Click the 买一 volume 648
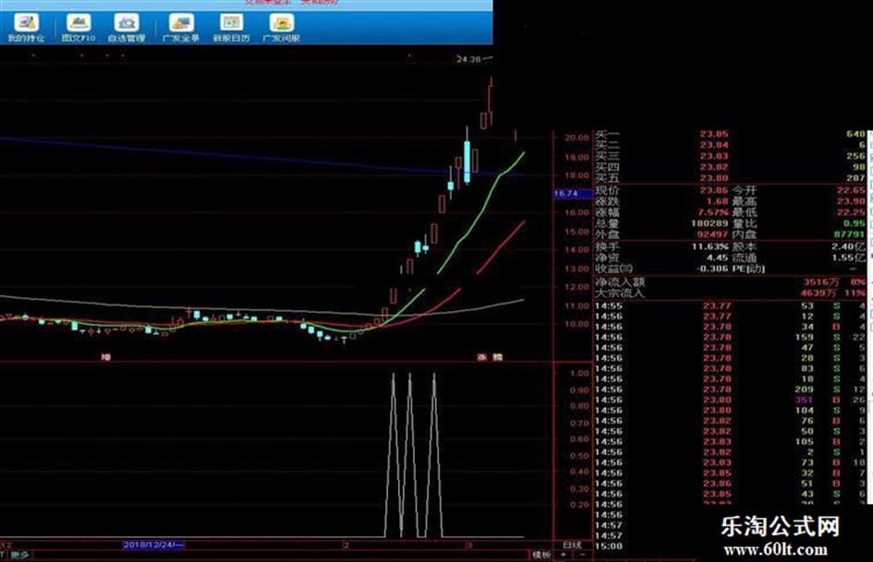 pos(855,134)
